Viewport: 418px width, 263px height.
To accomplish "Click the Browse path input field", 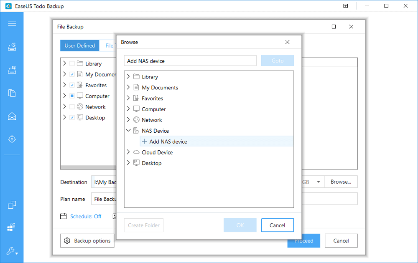I will click(x=190, y=61).
